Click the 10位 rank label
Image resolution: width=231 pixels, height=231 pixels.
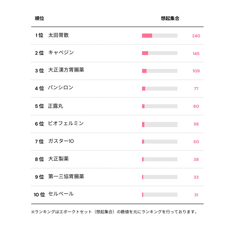click(39, 194)
